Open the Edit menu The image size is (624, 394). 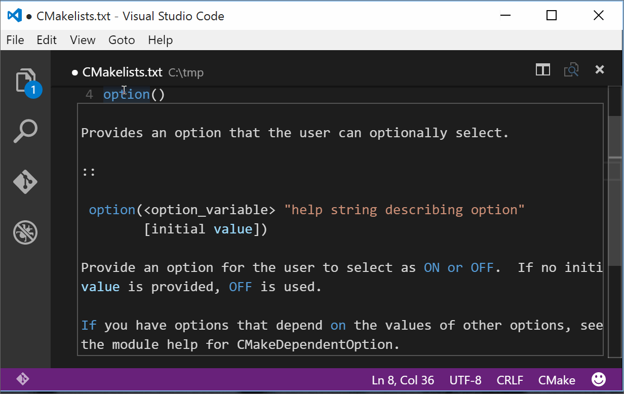47,40
